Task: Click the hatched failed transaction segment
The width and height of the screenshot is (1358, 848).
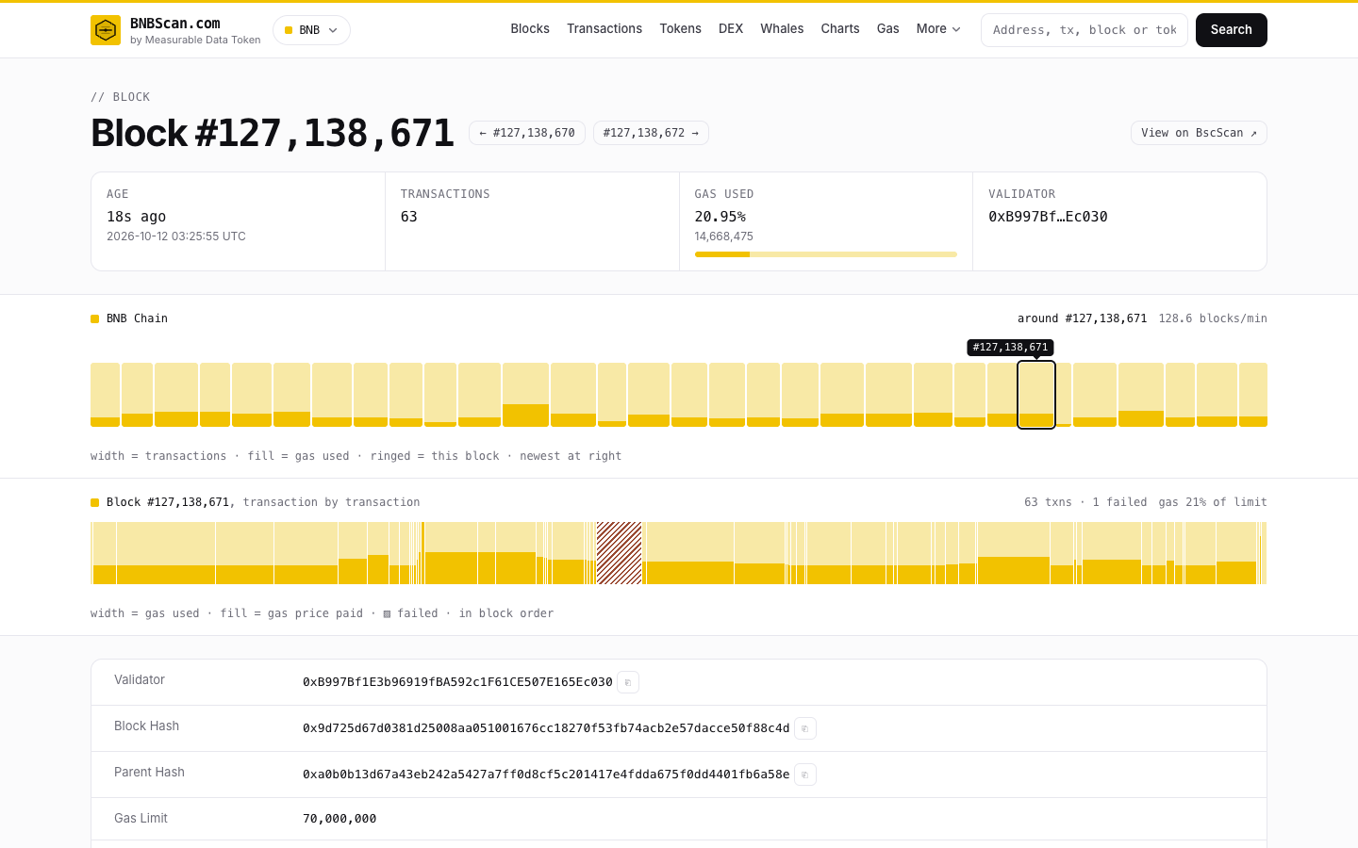Action: [620, 553]
